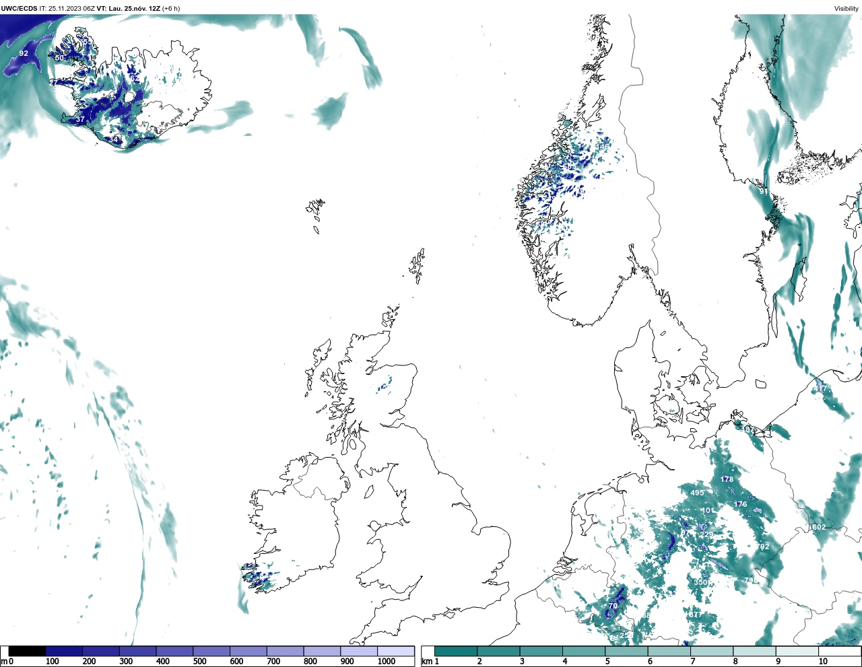
Task: Pick the 200–300 m legend swatch
Action: pos(101,652)
